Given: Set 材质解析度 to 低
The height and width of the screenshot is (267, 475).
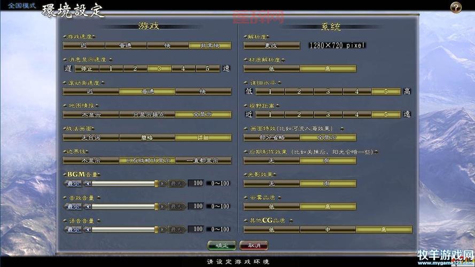Looking at the screenshot, I should coord(271,68).
